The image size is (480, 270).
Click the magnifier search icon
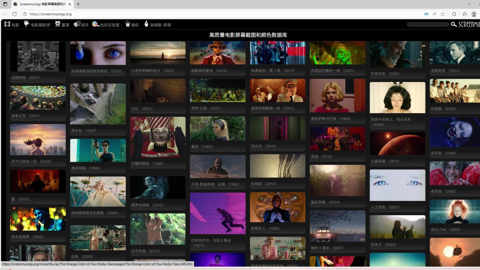(454, 24)
